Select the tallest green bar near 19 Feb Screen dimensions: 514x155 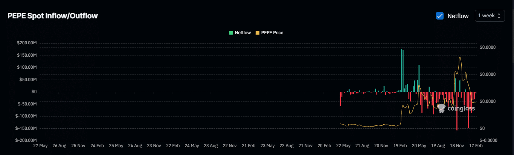click(402, 70)
